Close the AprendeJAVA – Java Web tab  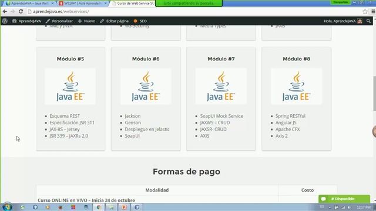click(x=52, y=4)
